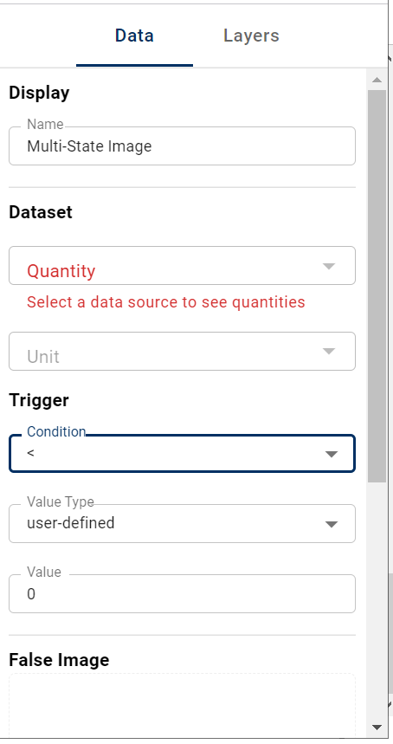Focus the Value input field showing 0
This screenshot has height=744, width=393.
(182, 593)
